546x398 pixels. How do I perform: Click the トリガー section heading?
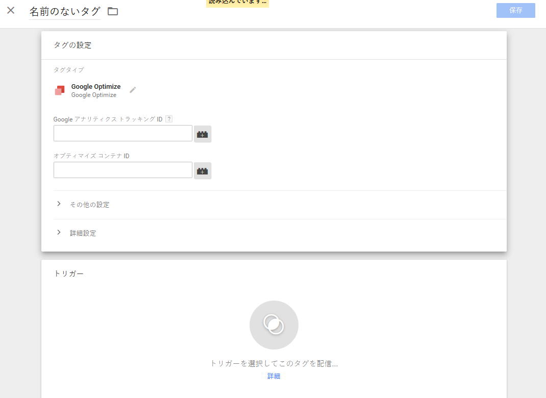(68, 273)
